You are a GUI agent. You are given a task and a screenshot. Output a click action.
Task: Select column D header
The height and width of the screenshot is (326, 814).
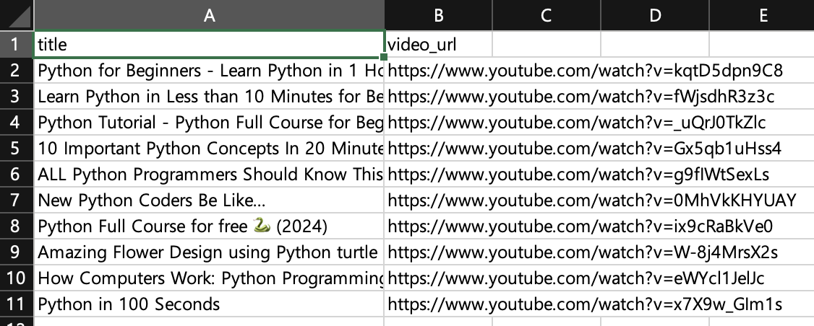tap(655, 15)
